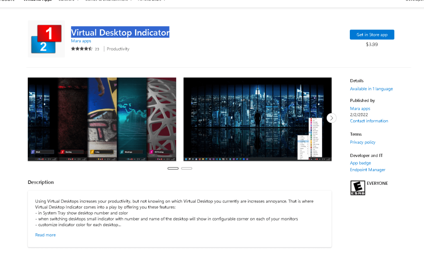Open the Contact information link
The height and width of the screenshot is (254, 424).
coord(369,121)
